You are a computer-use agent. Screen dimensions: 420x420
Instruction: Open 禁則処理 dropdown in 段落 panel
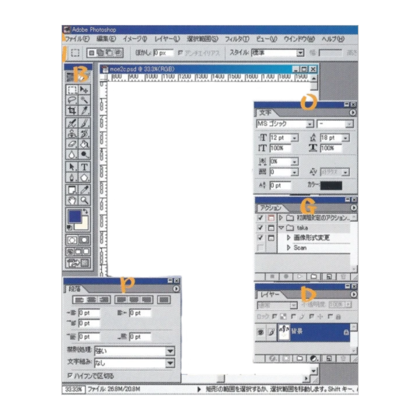coord(170,351)
